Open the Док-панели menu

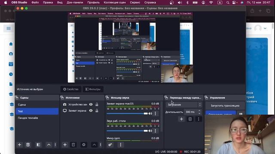(75, 3)
